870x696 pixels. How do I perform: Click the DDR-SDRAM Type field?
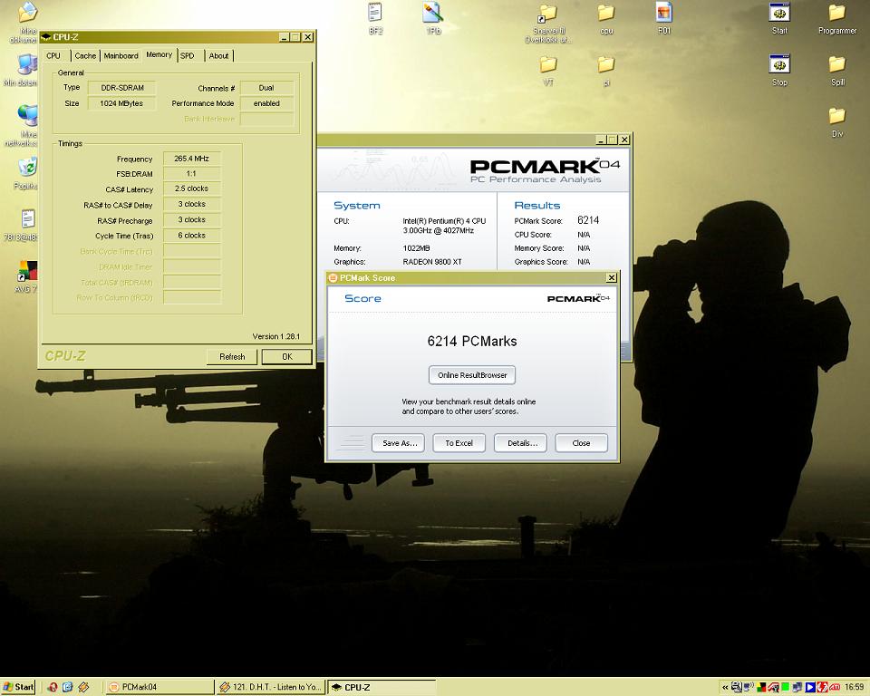[122, 88]
